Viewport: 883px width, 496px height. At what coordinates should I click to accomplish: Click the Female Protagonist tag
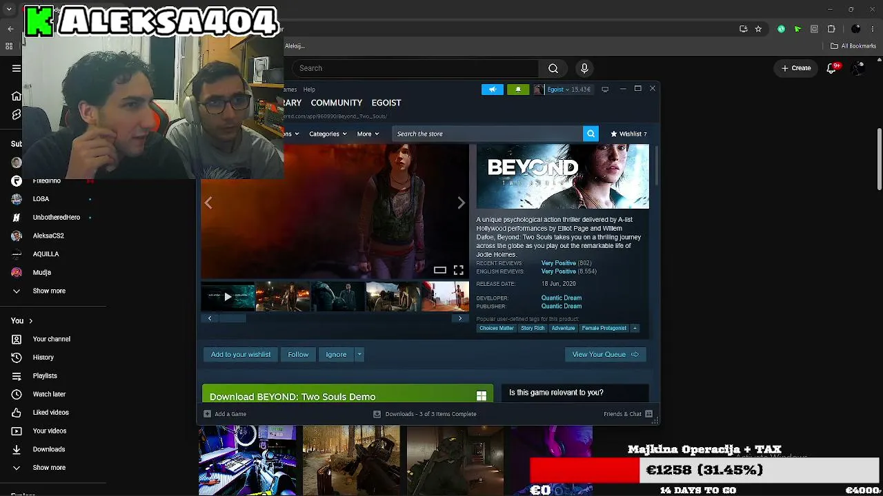pos(604,328)
